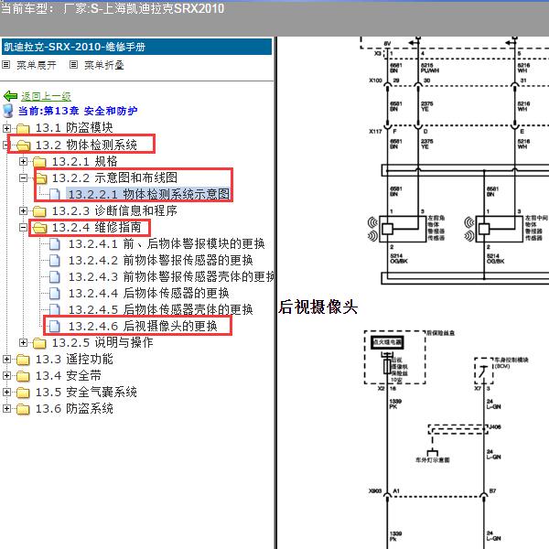The height and width of the screenshot is (549, 549).
Task: Select 13.6 防盗系统 in the tree
Action: [x=74, y=409]
